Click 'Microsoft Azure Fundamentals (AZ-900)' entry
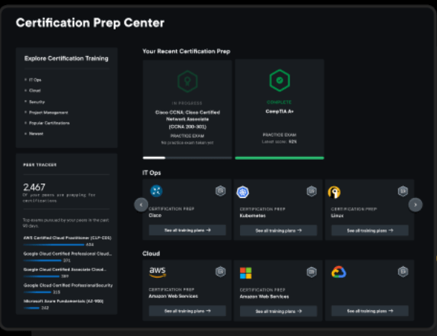 click(x=63, y=301)
